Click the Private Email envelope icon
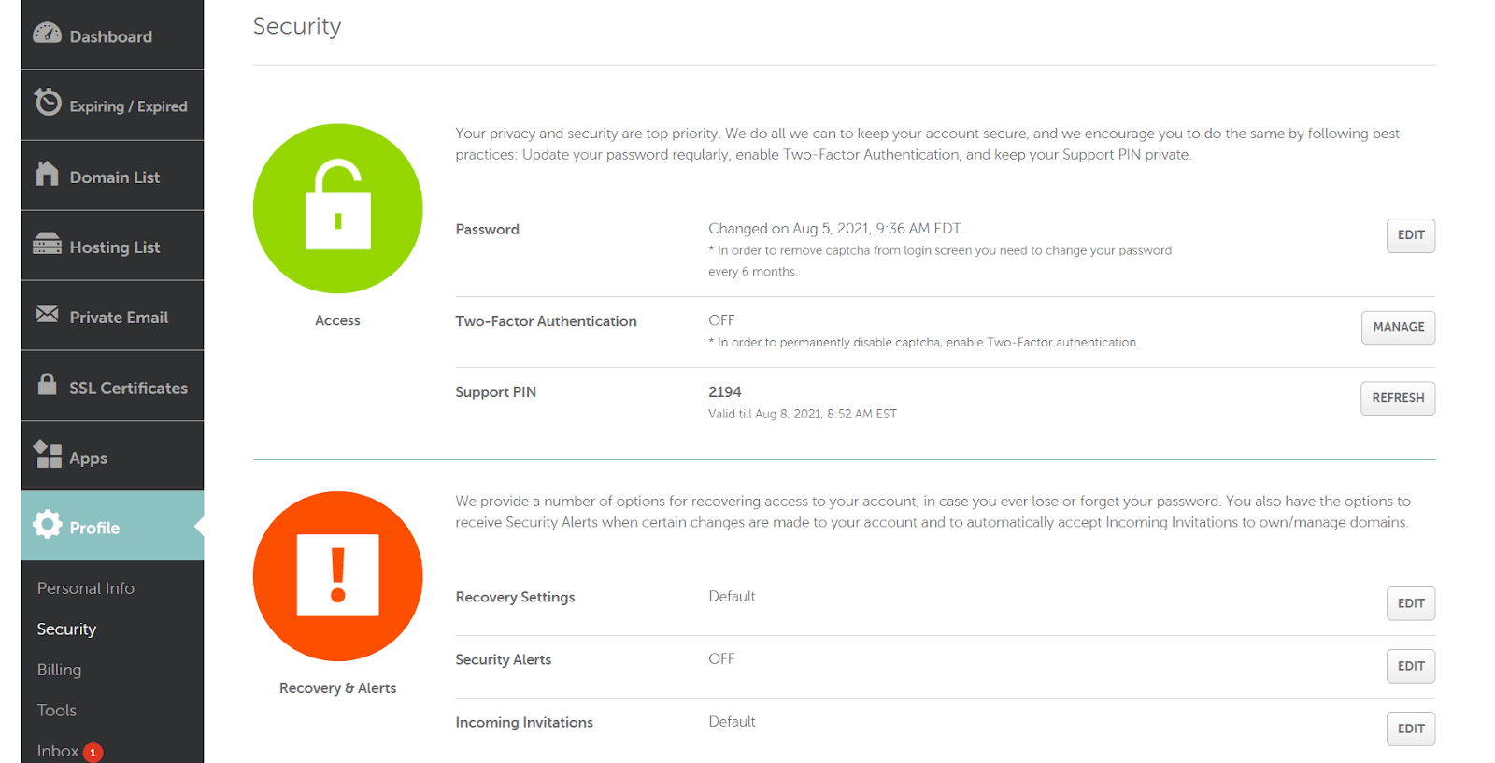Viewport: 1495px width, 763px height. (47, 315)
